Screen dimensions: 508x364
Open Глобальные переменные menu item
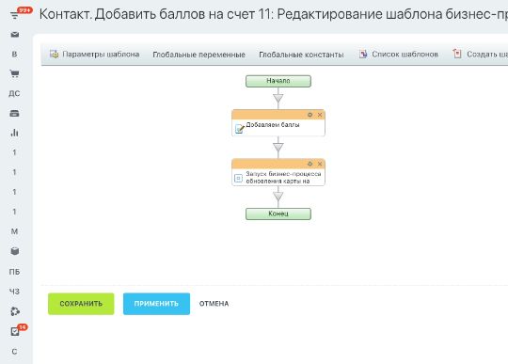pyautogui.click(x=198, y=55)
